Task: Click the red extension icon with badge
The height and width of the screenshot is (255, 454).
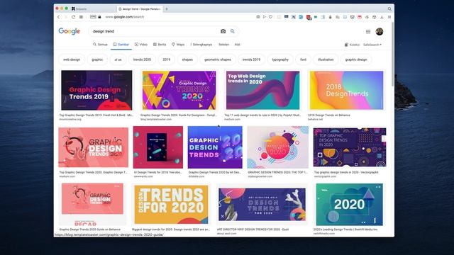Action: [309, 17]
